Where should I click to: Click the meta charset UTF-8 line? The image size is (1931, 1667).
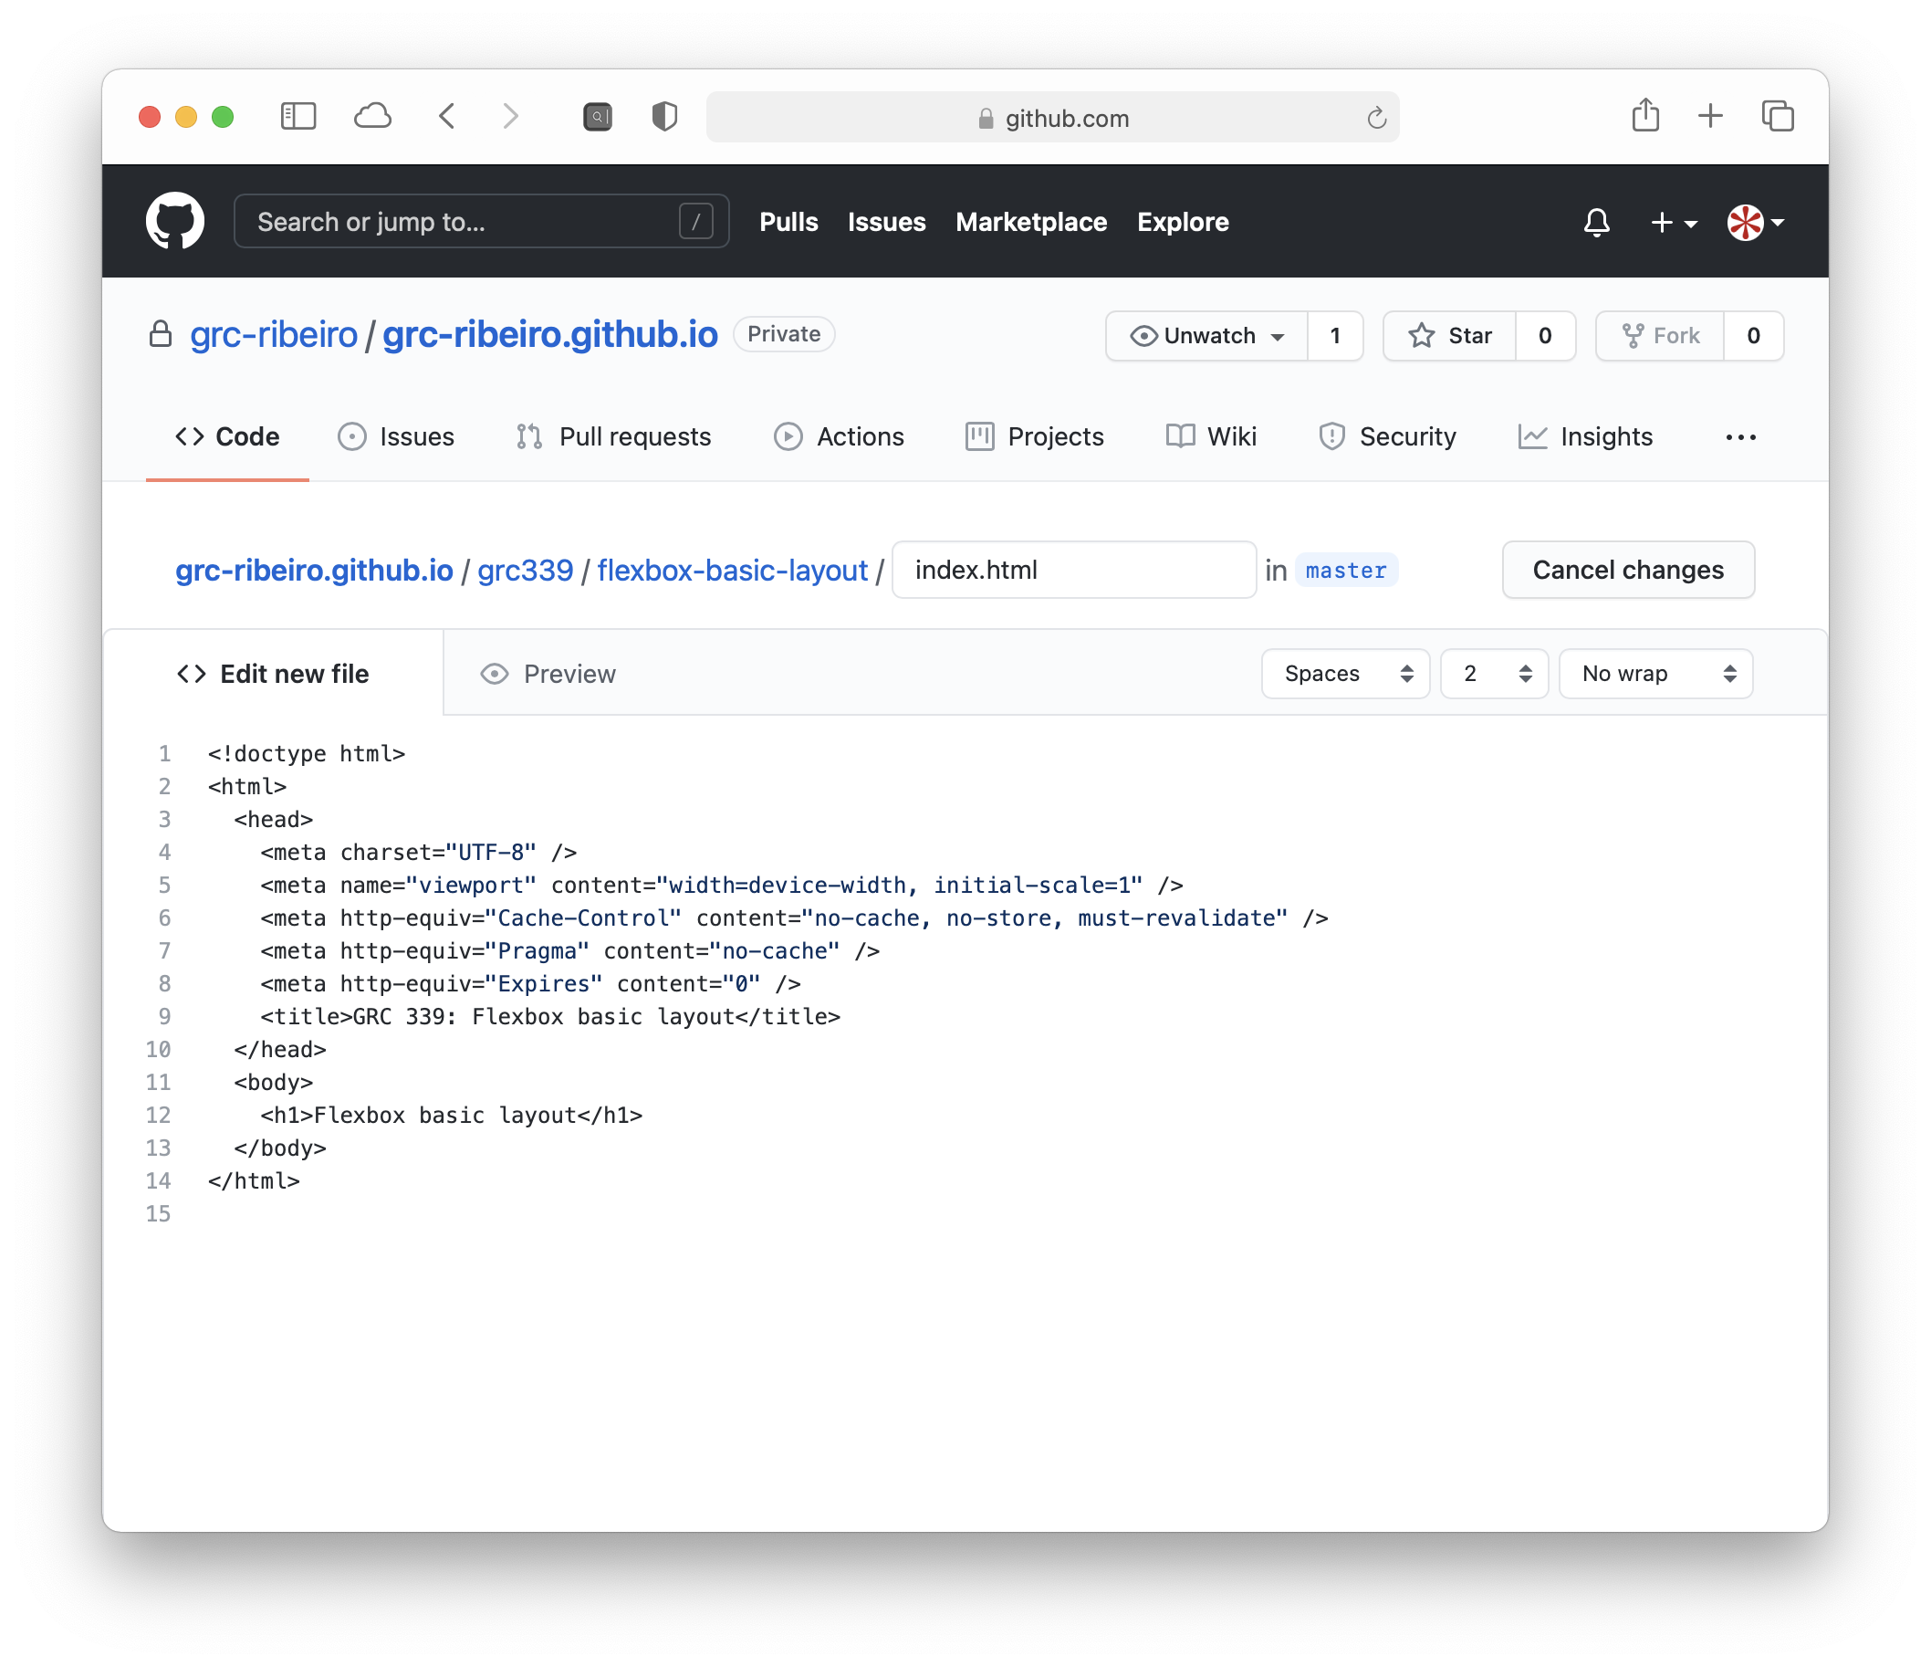point(420,852)
